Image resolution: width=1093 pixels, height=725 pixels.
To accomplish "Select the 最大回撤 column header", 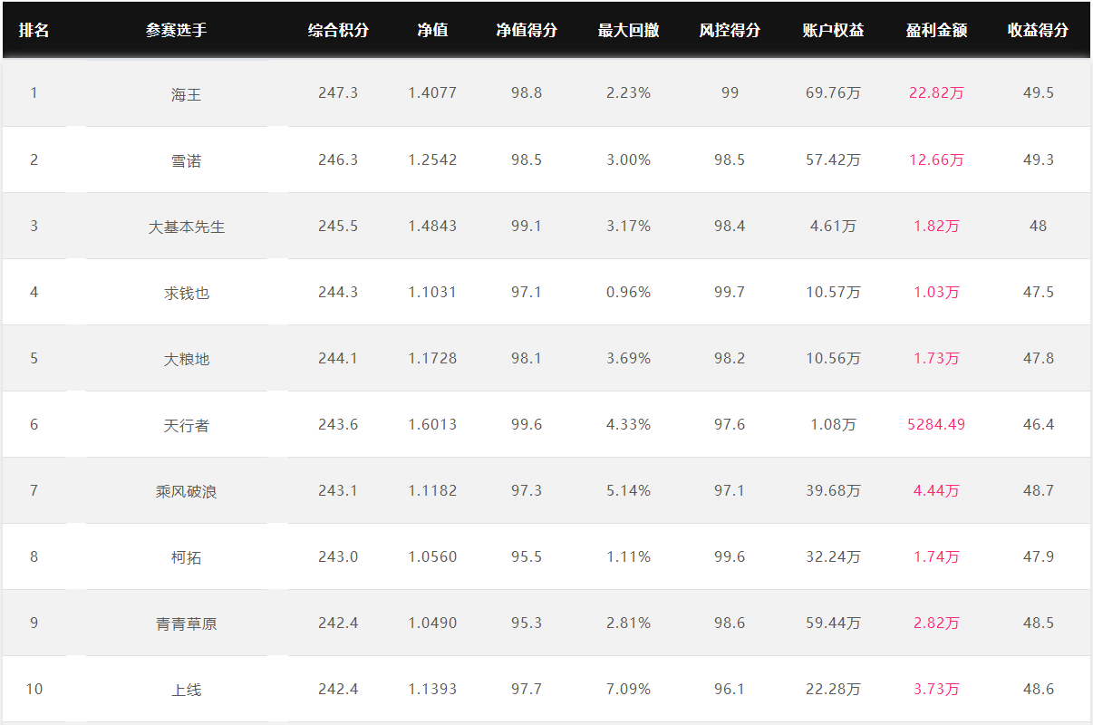I will 628,30.
